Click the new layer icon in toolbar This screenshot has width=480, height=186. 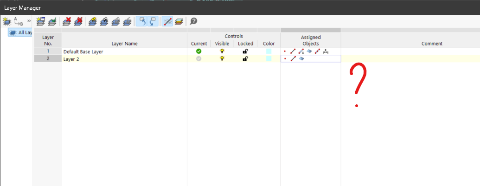[40, 21]
